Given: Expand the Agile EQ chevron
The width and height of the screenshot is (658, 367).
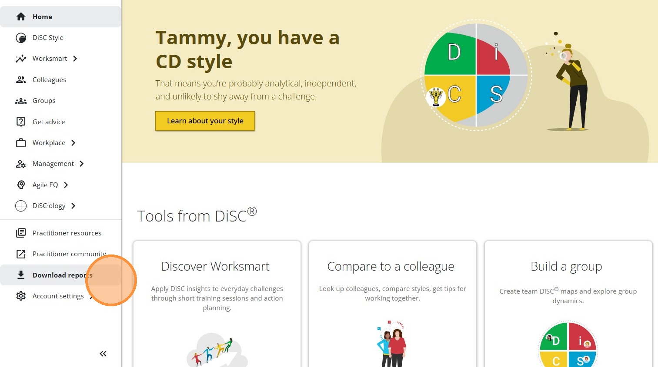Looking at the screenshot, I should (x=66, y=185).
